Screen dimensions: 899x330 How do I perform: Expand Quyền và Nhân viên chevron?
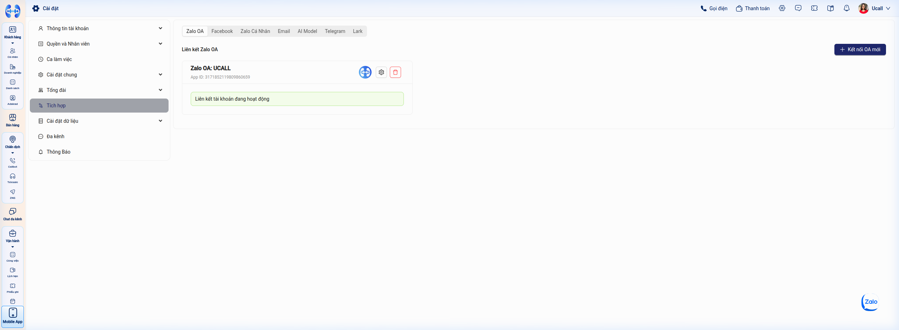[x=160, y=43]
